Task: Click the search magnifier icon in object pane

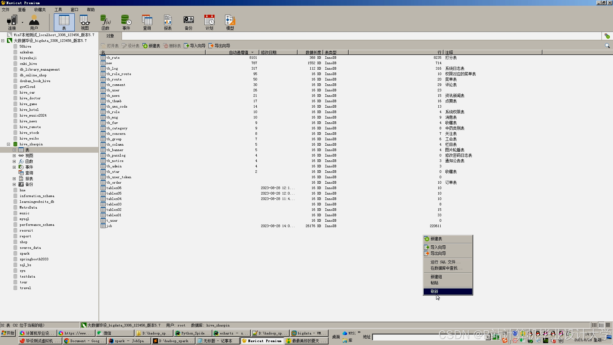Action: tap(607, 46)
